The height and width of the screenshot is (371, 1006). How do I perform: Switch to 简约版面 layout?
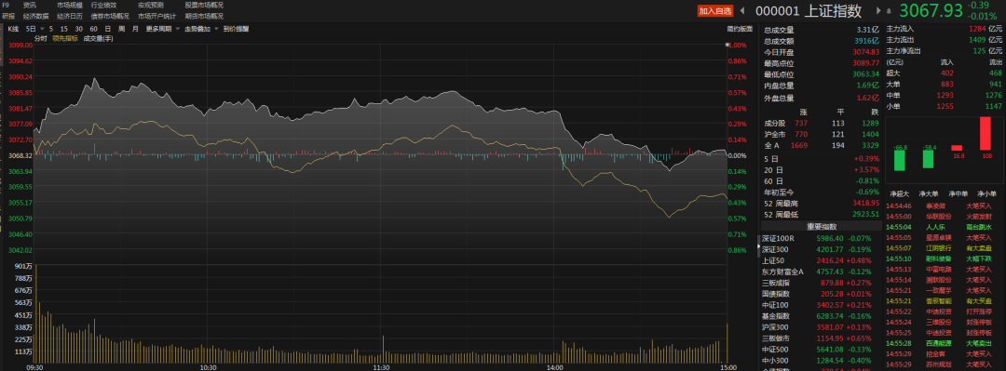coord(740,29)
